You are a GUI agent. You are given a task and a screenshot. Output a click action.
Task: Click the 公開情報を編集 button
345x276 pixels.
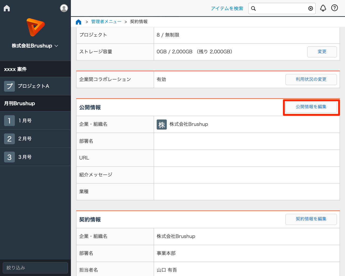(311, 107)
